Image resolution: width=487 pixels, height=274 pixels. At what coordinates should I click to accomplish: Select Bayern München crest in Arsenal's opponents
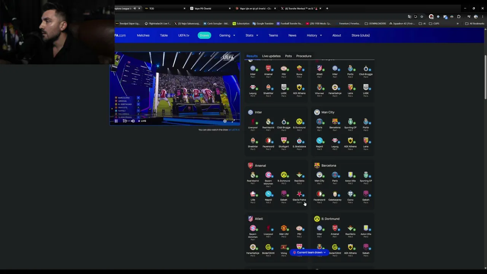pyautogui.click(x=268, y=175)
